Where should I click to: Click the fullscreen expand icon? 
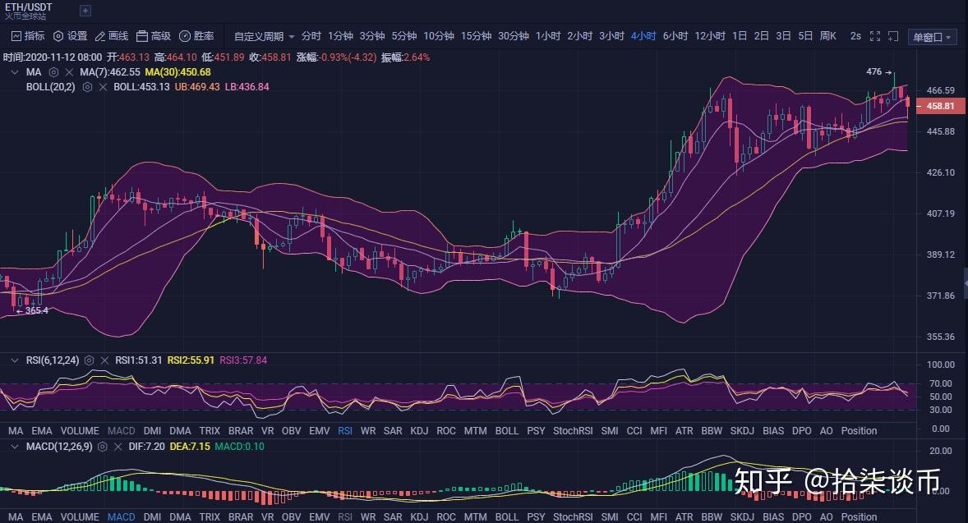(x=875, y=36)
